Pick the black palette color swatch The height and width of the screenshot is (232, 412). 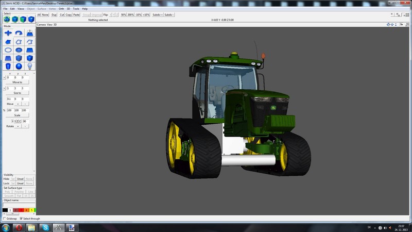pyautogui.click(x=5, y=210)
